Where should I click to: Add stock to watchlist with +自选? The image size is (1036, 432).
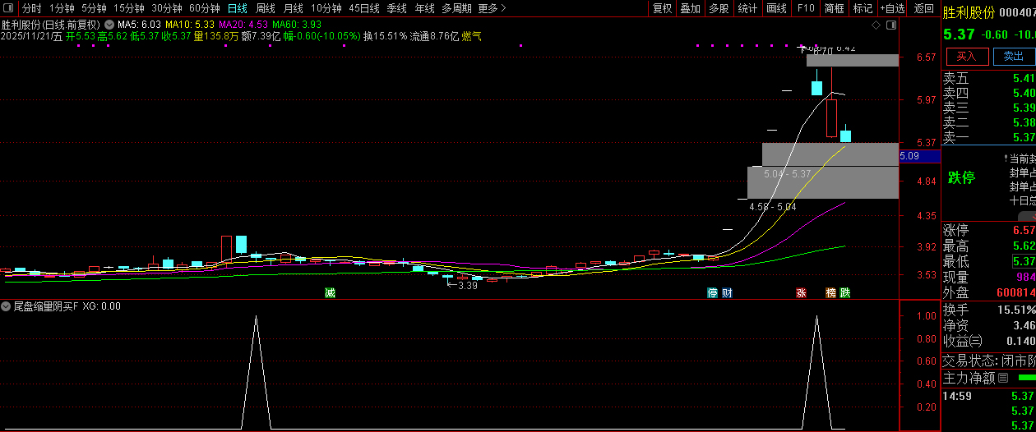tap(892, 8)
